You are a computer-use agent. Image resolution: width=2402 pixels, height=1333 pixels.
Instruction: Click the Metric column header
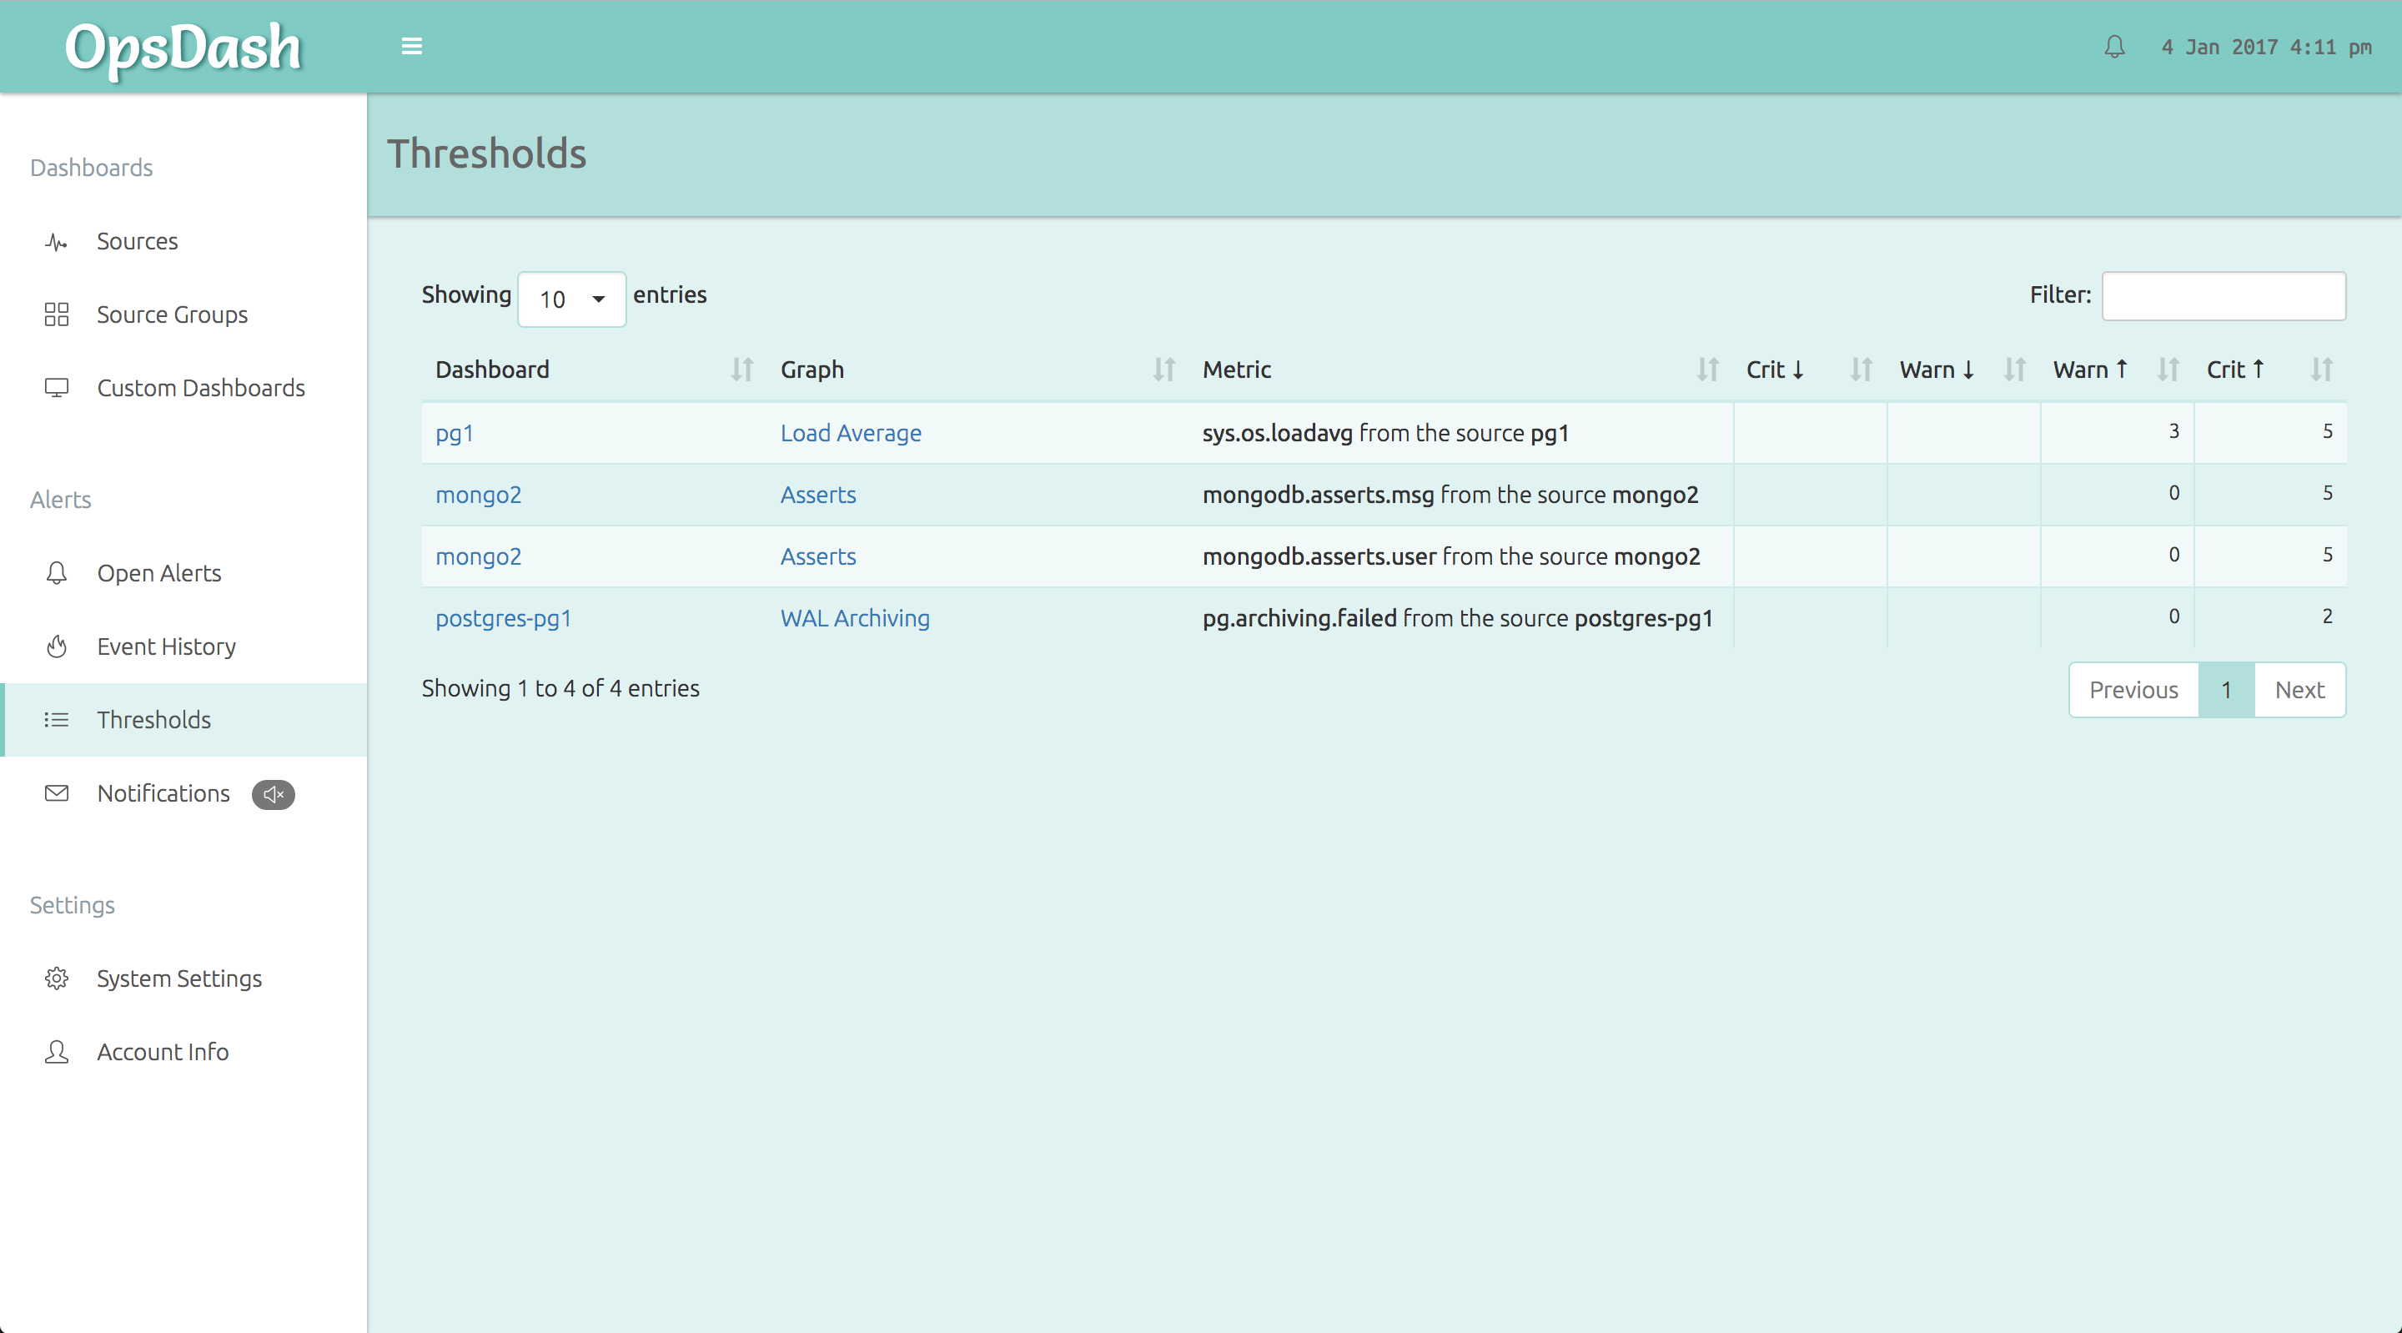click(x=1461, y=370)
